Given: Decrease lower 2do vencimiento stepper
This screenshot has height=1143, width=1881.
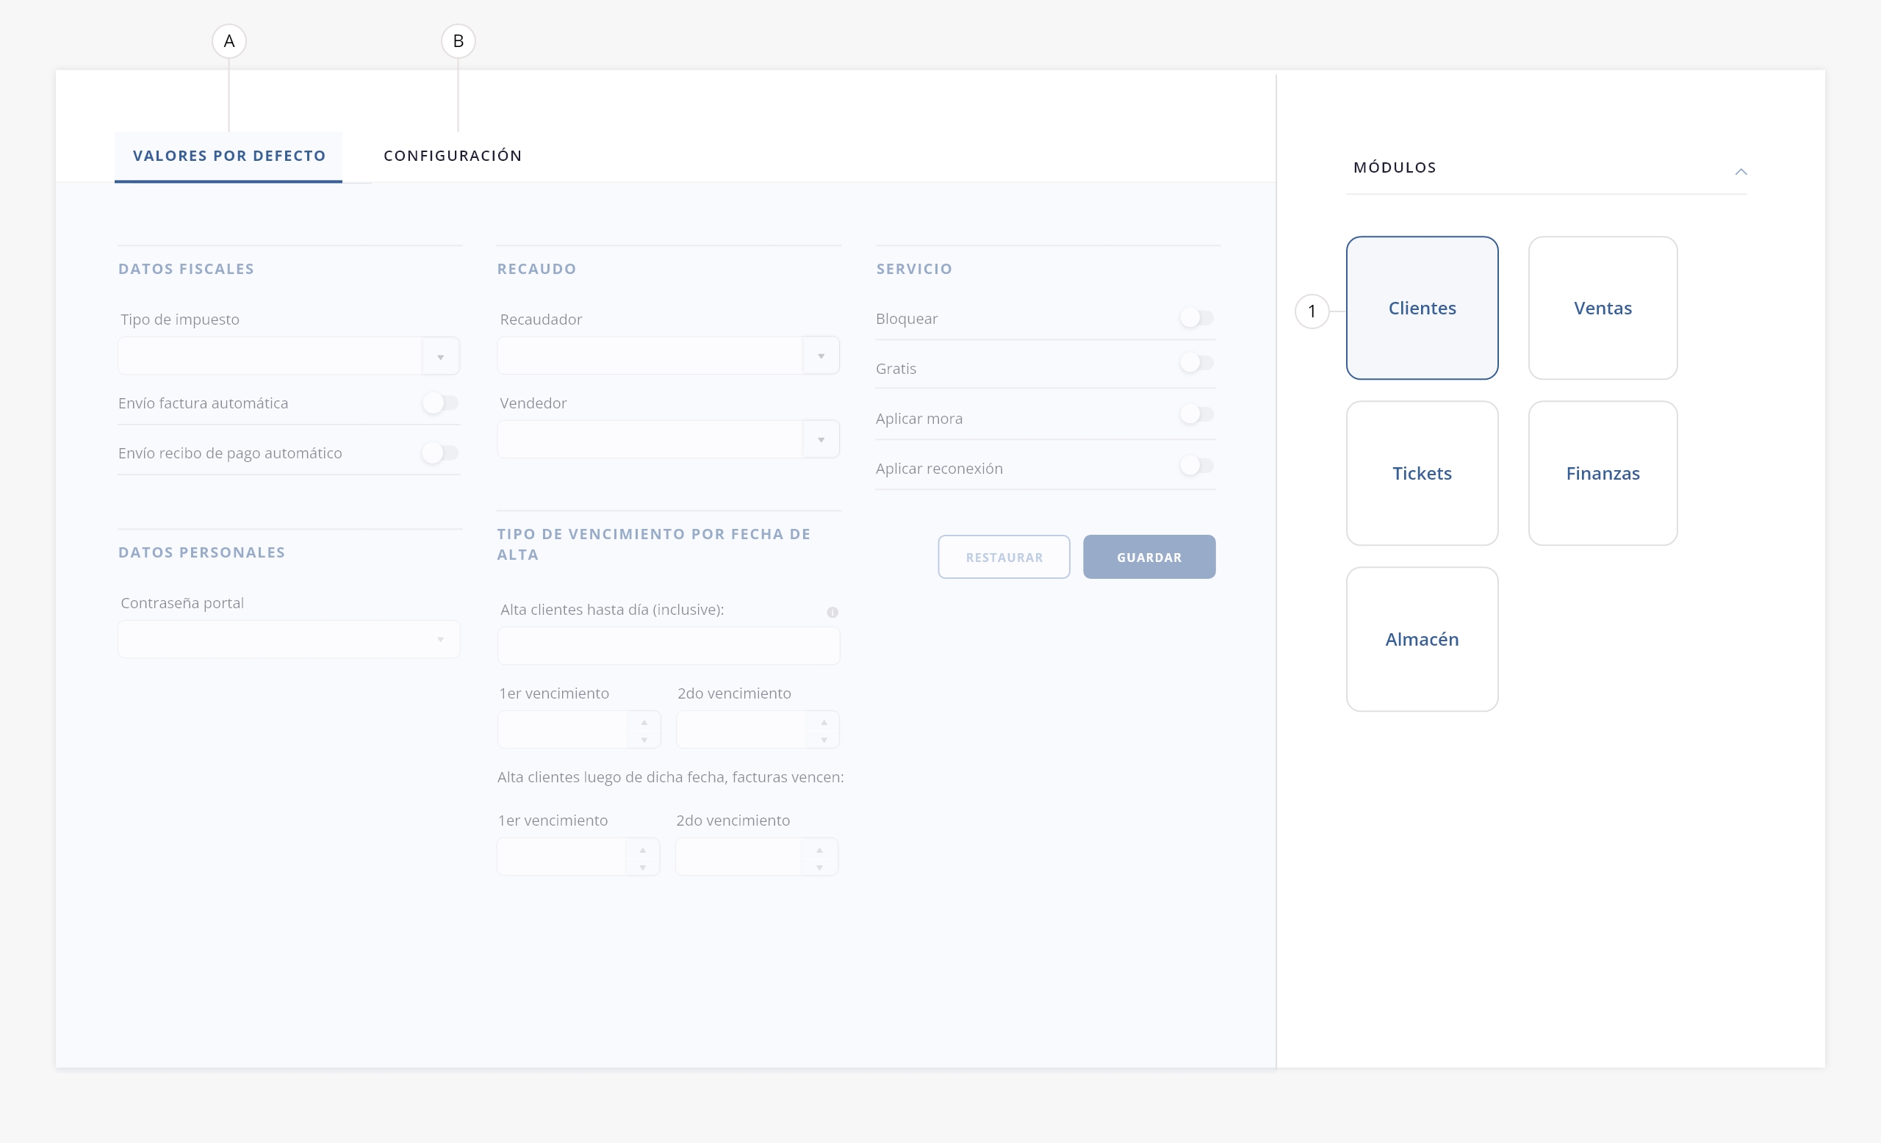Looking at the screenshot, I should click(x=819, y=868).
